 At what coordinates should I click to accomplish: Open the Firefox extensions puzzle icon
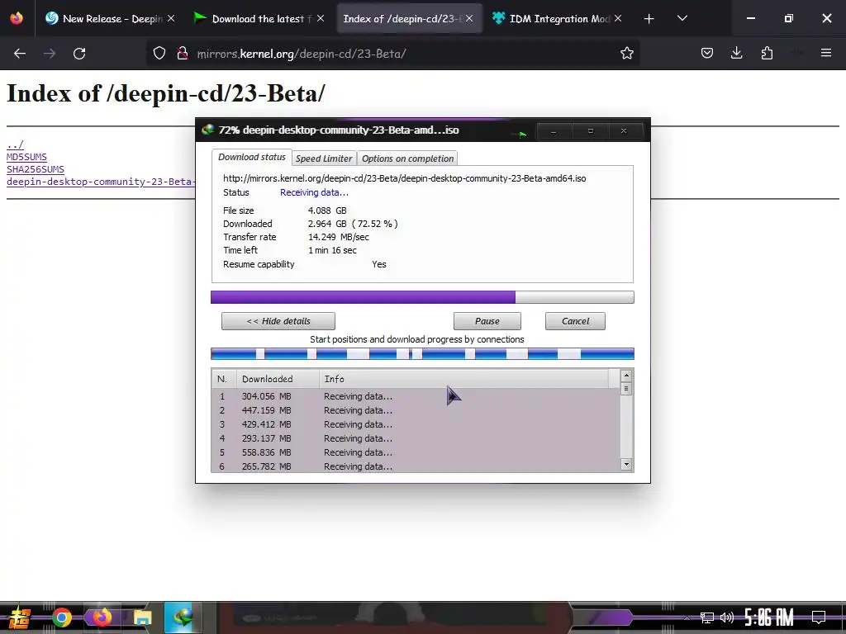pyautogui.click(x=767, y=53)
